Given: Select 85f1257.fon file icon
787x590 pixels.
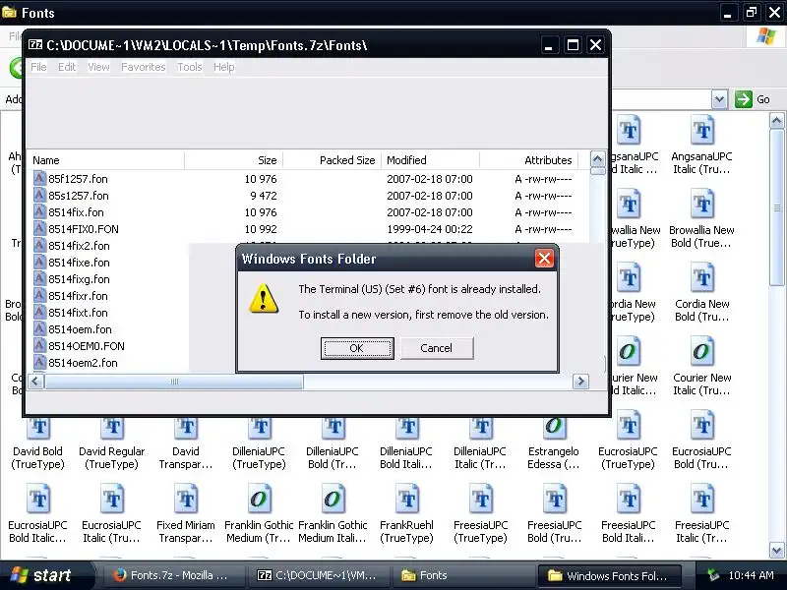Looking at the screenshot, I should tap(40, 179).
